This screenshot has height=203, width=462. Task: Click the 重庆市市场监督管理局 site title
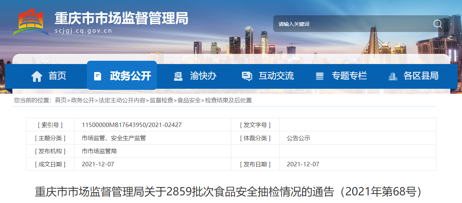[x=121, y=18]
